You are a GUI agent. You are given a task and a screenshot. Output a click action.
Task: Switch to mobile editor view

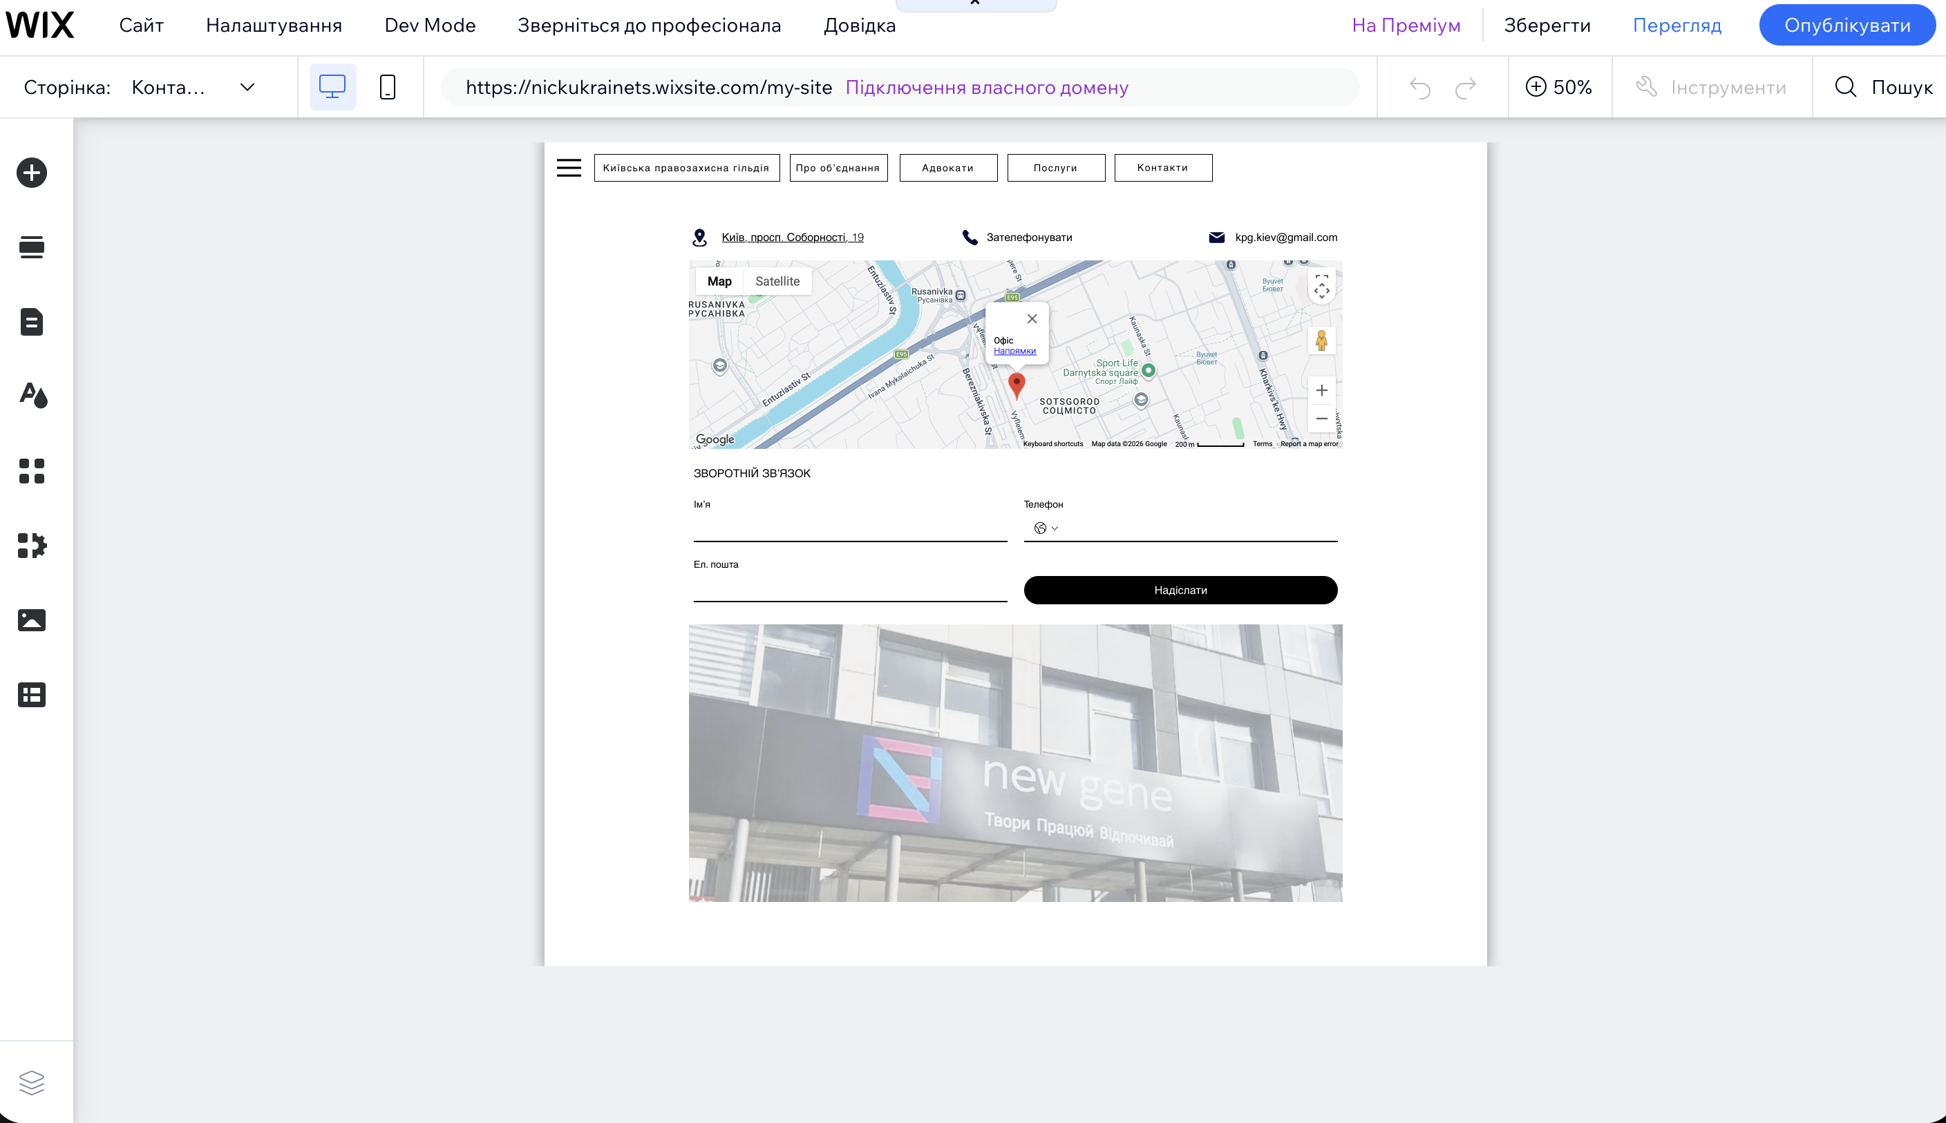388,87
